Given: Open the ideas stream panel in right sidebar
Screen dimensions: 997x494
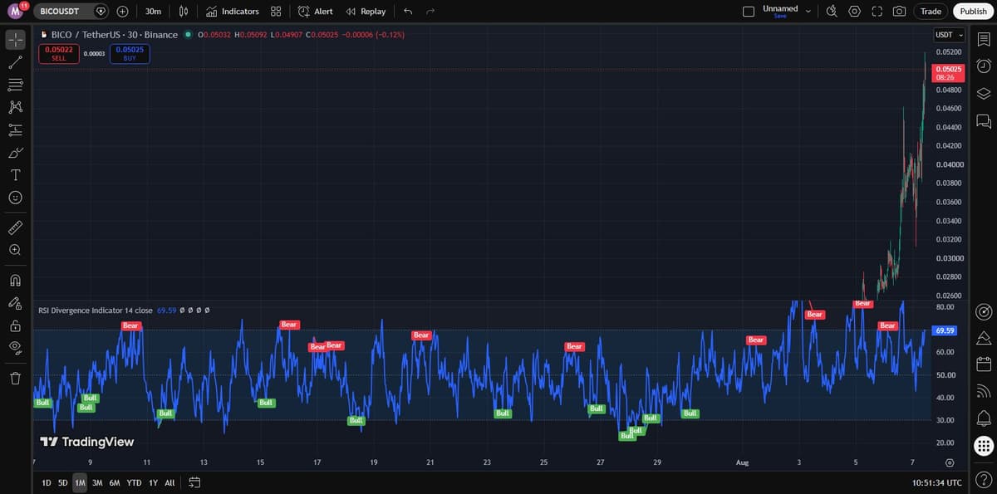Looking at the screenshot, I should point(983,338).
